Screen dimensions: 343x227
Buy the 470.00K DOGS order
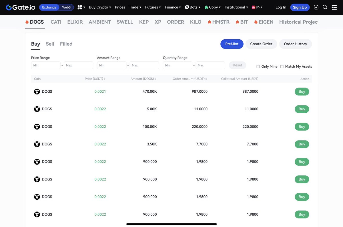click(x=302, y=92)
